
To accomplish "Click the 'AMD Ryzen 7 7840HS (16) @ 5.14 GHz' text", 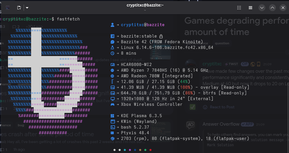I will point(164,70).
